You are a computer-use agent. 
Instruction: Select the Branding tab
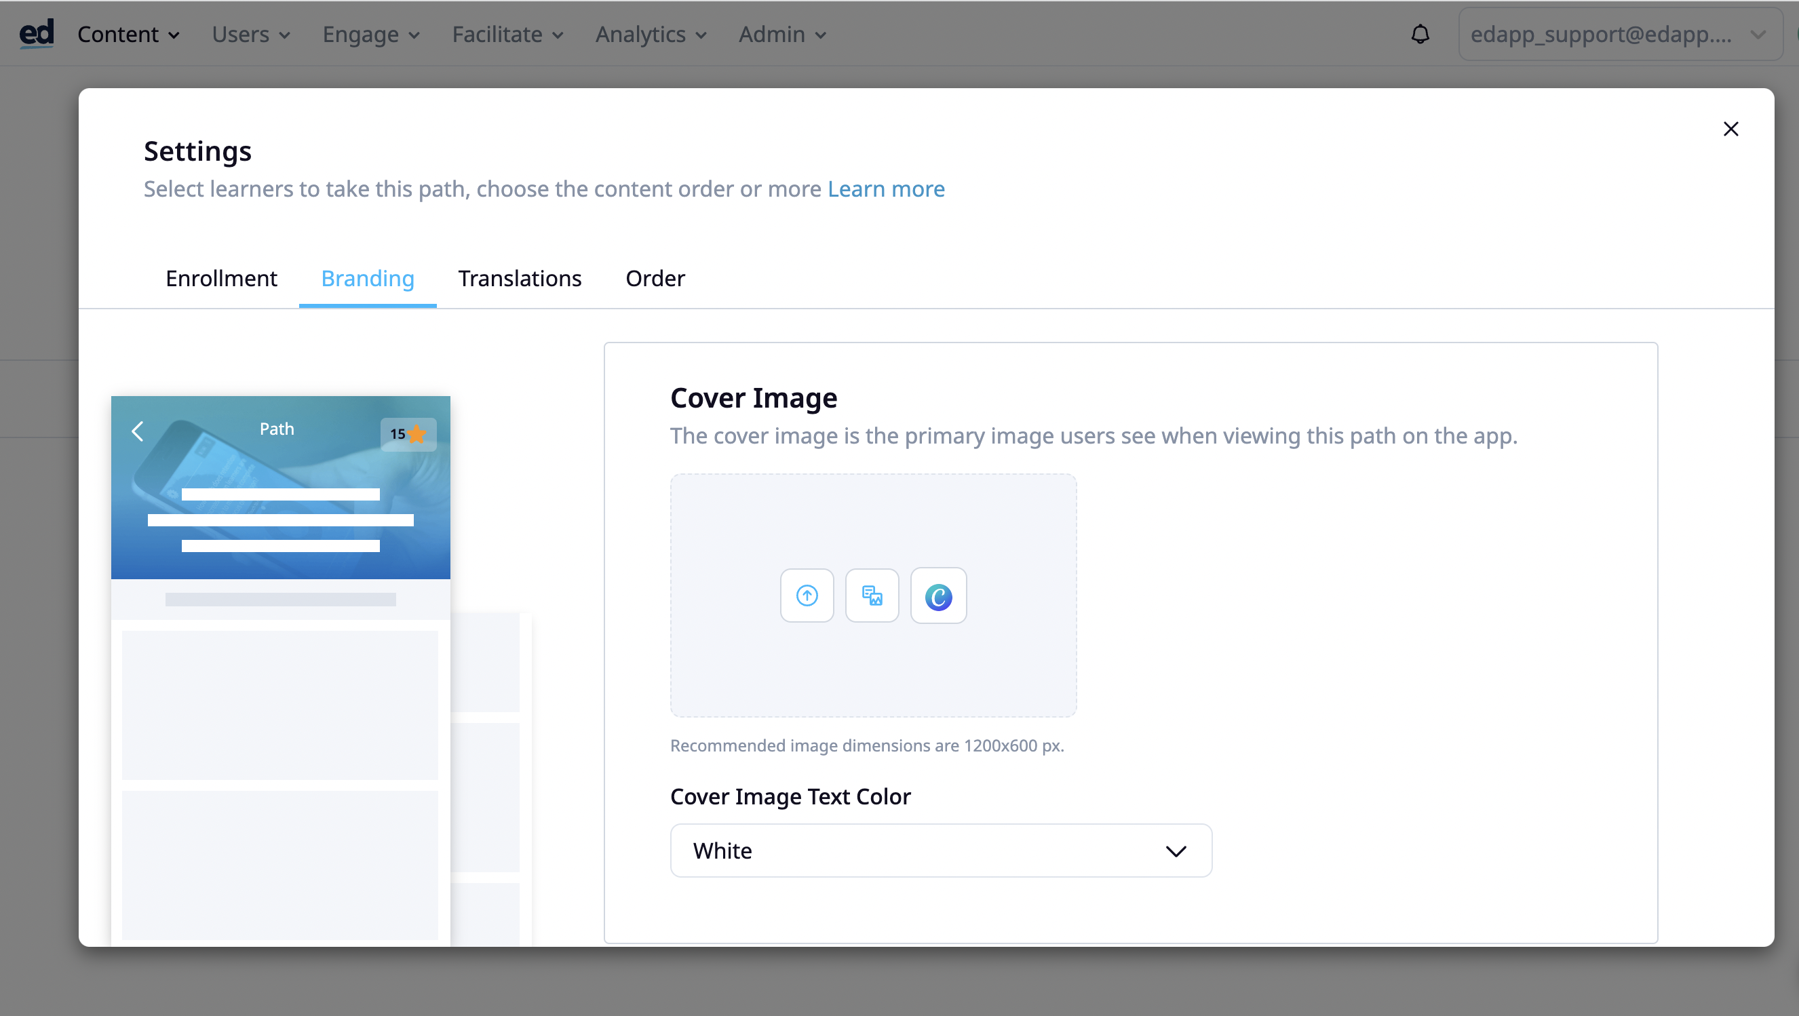(x=368, y=279)
